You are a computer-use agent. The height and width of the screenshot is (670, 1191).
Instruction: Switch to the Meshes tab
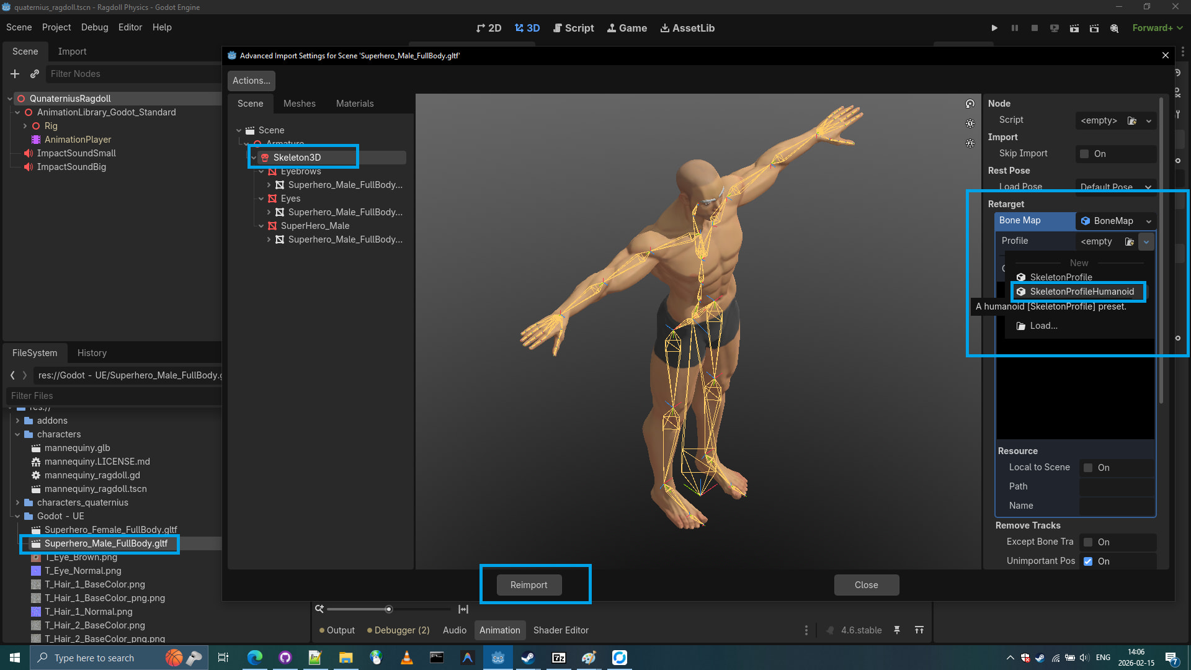pos(299,104)
